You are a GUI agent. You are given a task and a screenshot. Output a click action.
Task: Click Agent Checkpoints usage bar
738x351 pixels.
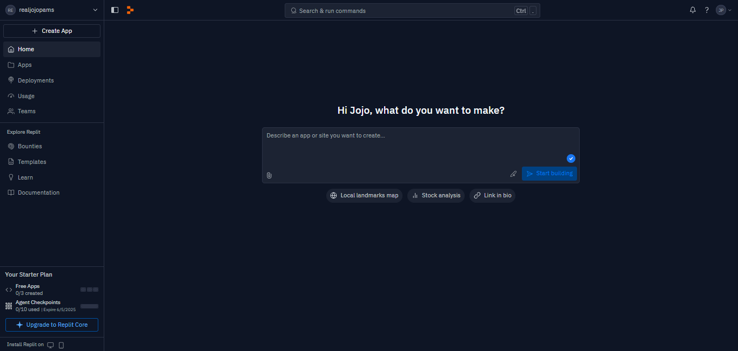point(89,306)
